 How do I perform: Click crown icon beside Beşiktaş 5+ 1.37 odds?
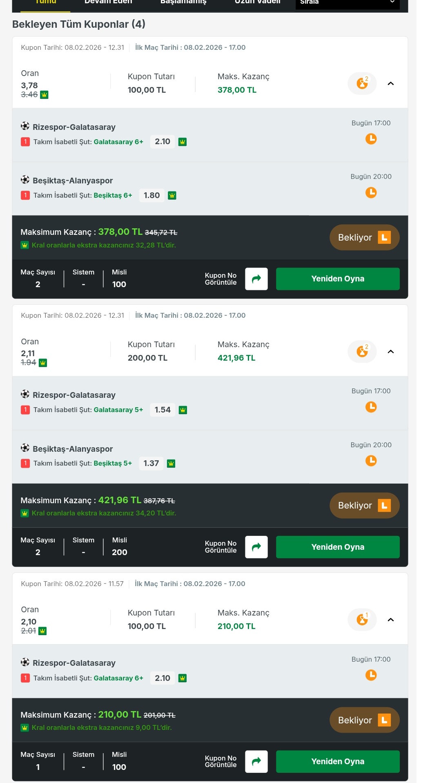click(x=171, y=464)
